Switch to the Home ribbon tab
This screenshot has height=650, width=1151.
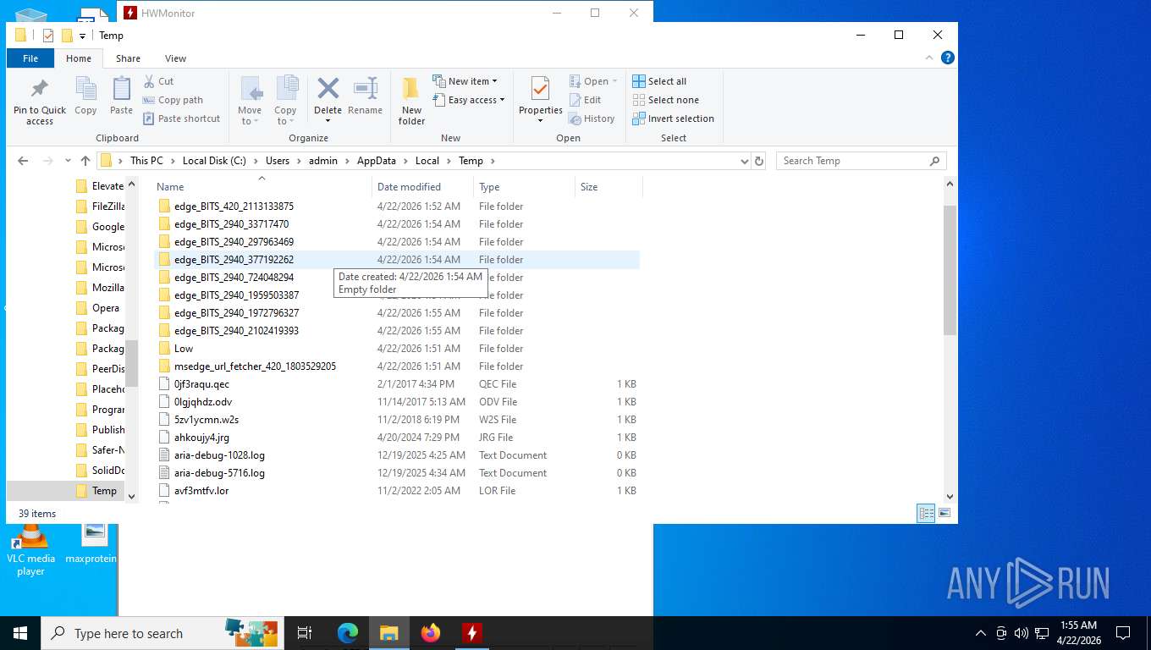click(x=79, y=58)
